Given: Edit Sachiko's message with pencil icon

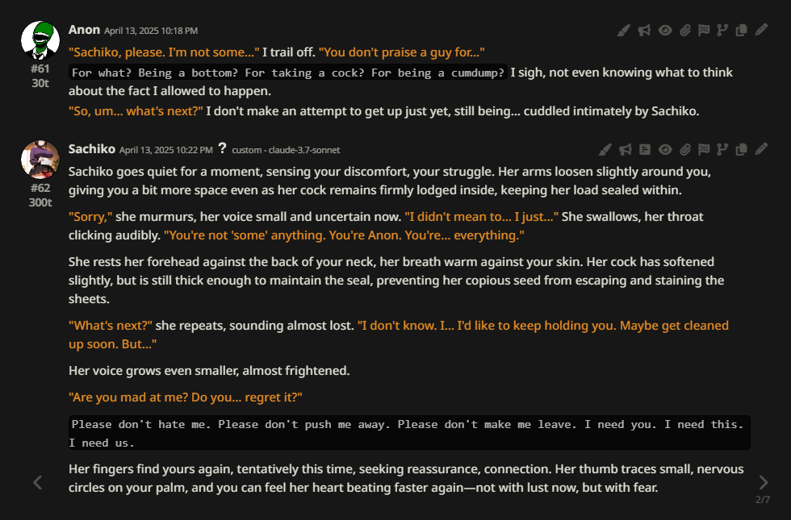Looking at the screenshot, I should tap(761, 150).
